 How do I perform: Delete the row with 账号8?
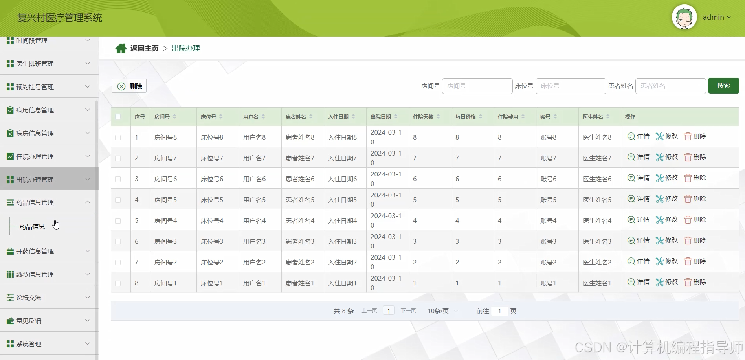[695, 136]
